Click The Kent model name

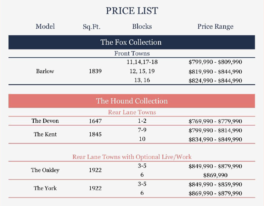[x=45, y=134]
